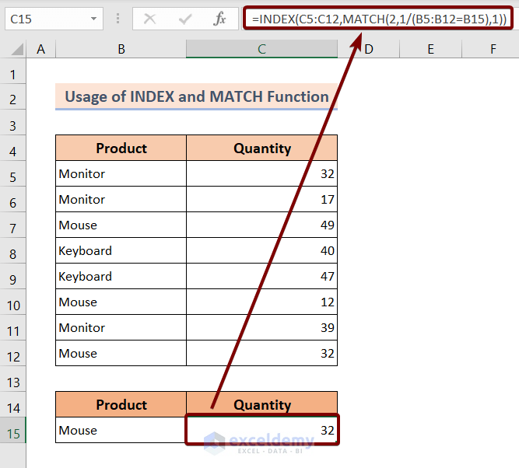Select quantity 32 in row 12

[261, 353]
